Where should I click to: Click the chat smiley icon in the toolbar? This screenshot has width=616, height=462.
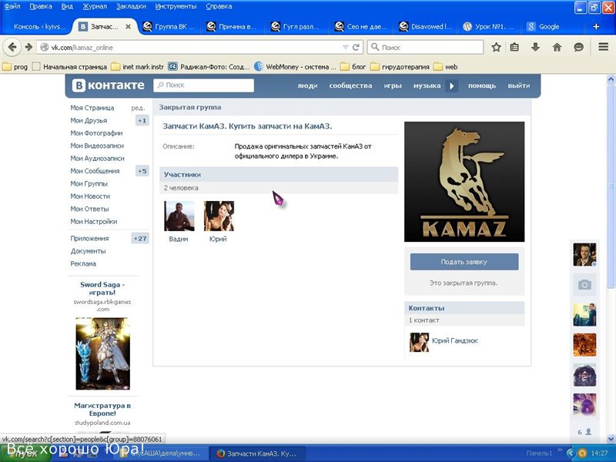(x=578, y=47)
